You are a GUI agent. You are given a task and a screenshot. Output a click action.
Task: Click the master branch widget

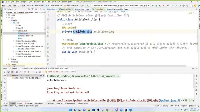[x=193, y=106]
